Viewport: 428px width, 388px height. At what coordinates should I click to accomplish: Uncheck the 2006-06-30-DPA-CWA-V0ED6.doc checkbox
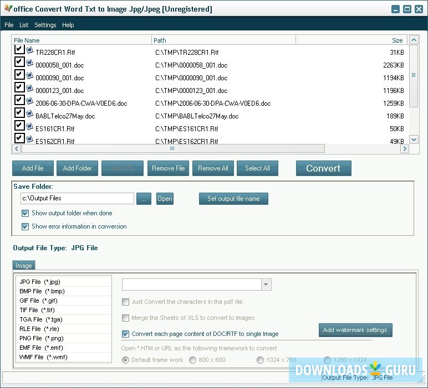click(x=19, y=100)
